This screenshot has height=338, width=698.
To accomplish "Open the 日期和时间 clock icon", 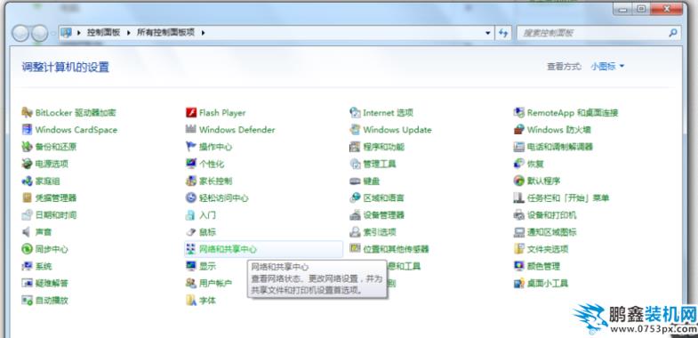I will (28, 214).
